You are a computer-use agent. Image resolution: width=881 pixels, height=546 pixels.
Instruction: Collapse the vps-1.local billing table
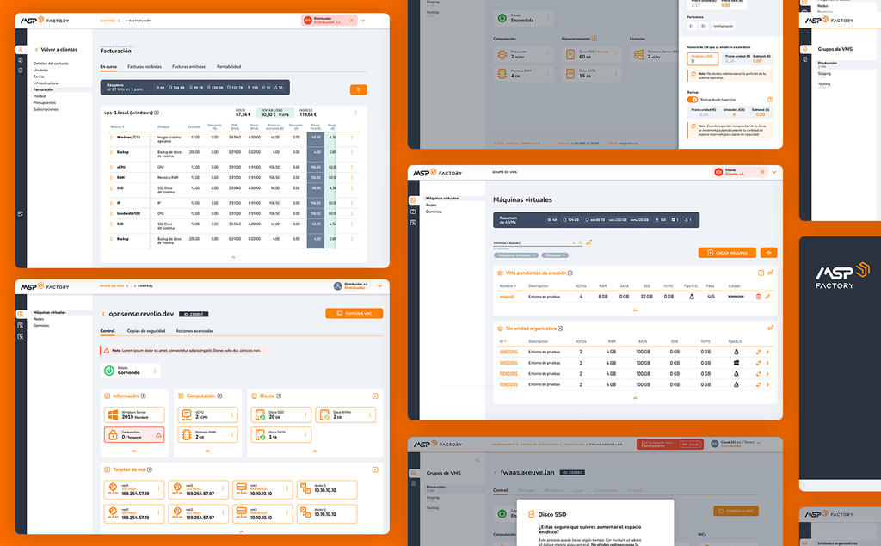233,257
